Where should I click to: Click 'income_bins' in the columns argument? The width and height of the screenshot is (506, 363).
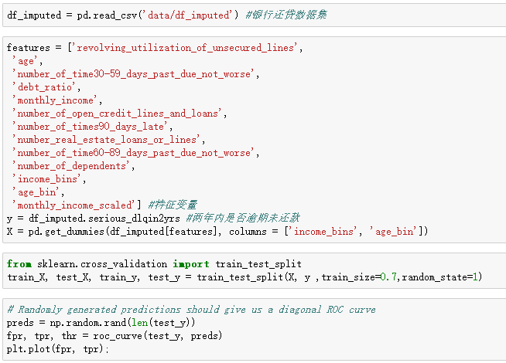click(x=323, y=232)
